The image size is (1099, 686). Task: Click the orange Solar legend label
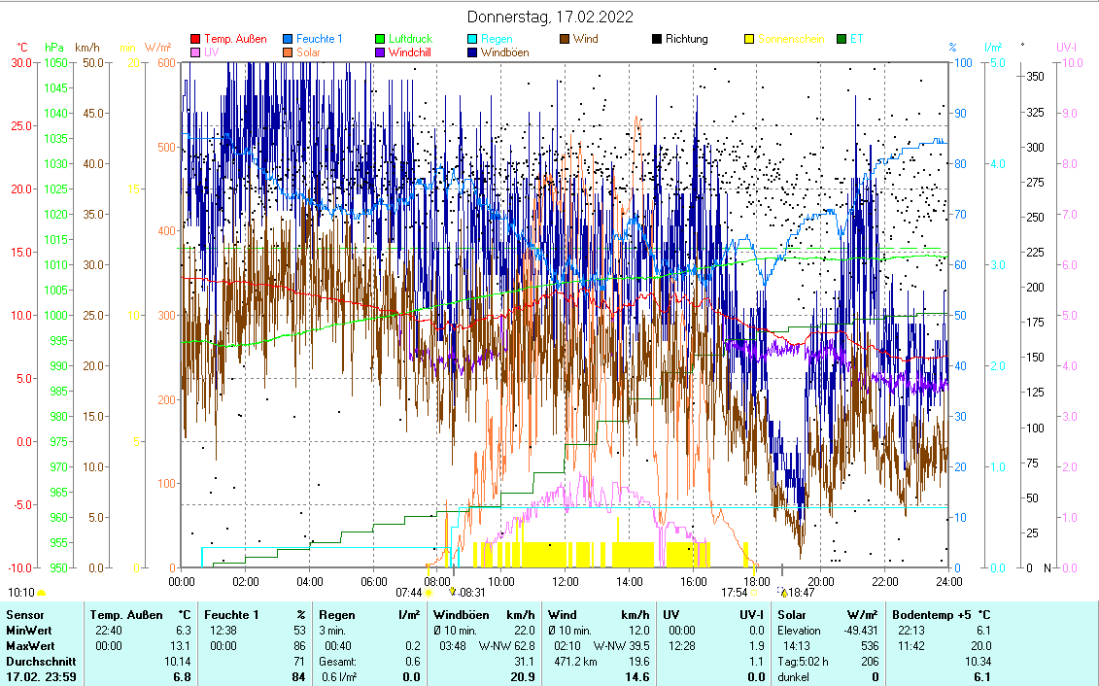click(309, 52)
